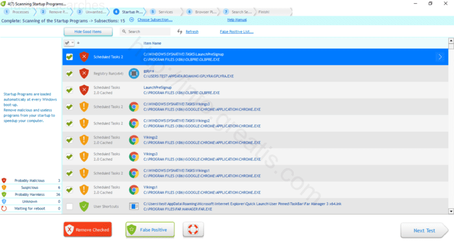Click list scrollbar down arrow
This screenshot has height=242, width=454.
tap(451, 212)
